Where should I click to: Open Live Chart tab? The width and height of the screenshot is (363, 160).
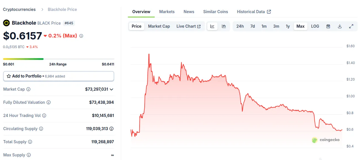tap(189, 26)
